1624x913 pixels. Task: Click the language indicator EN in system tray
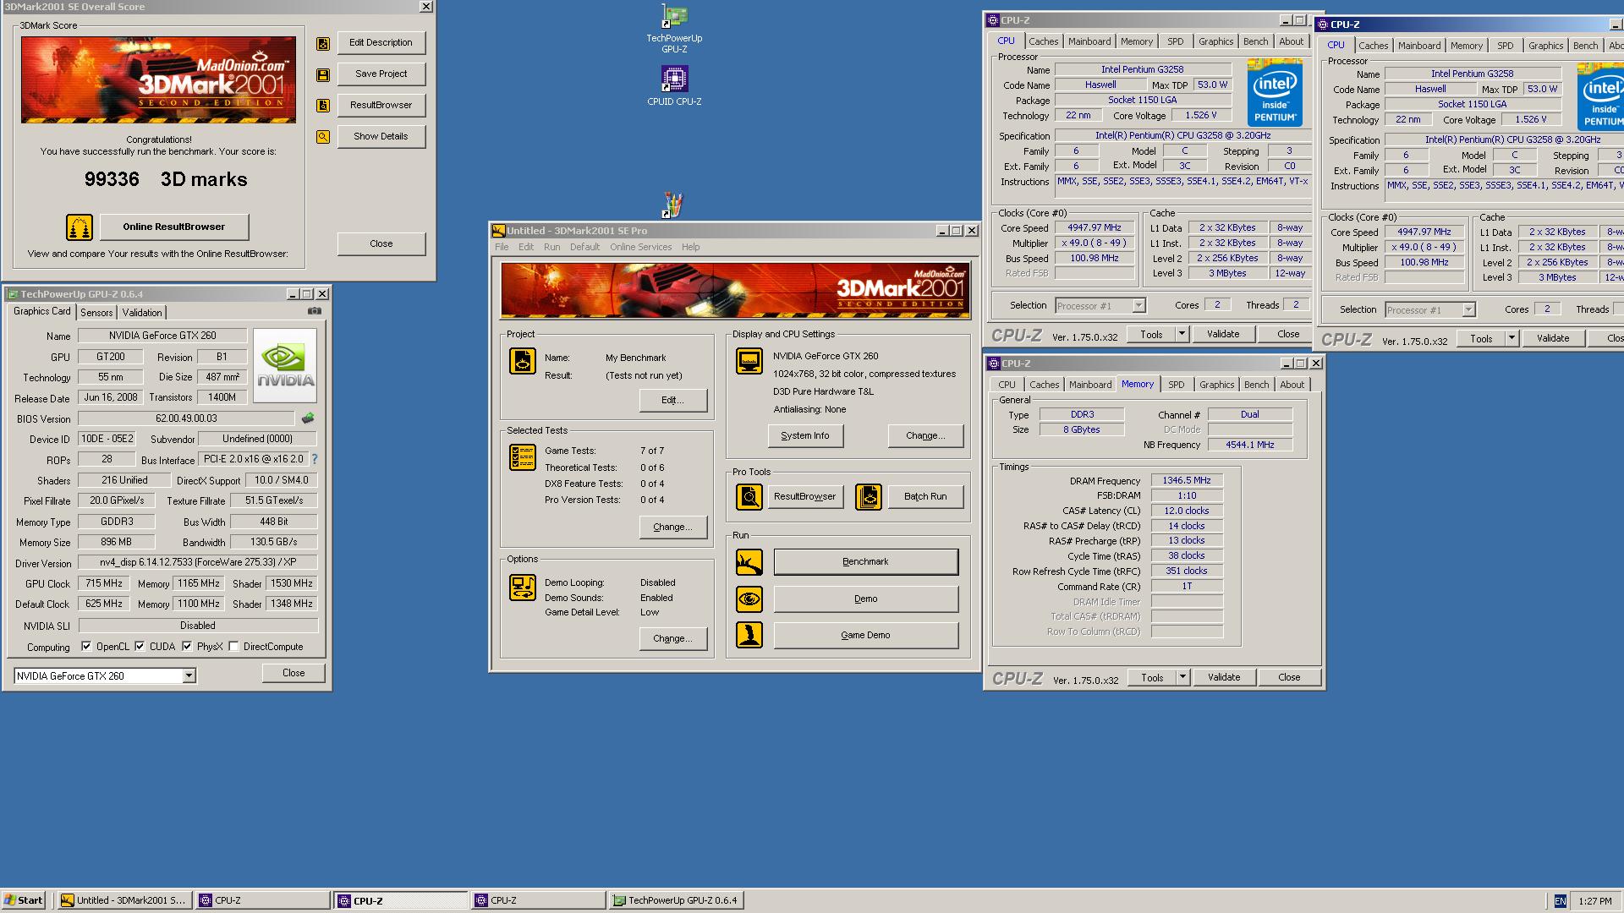click(1561, 901)
